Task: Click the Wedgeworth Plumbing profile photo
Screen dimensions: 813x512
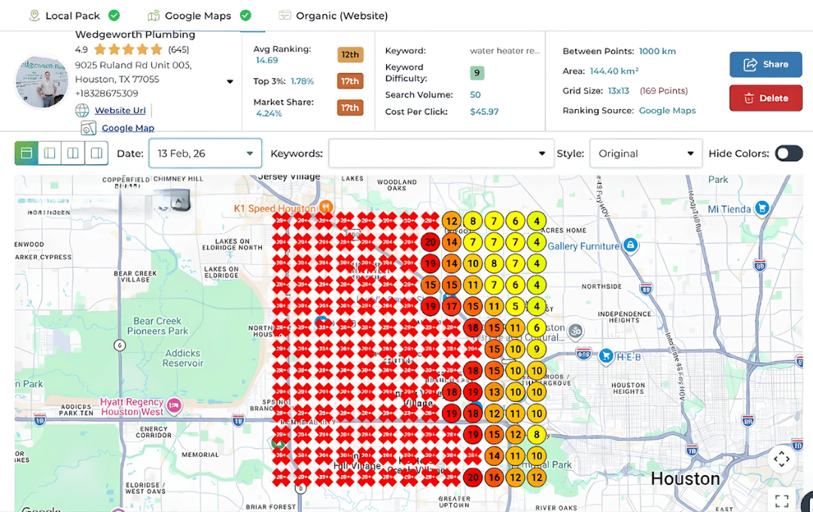Action: coord(41,81)
